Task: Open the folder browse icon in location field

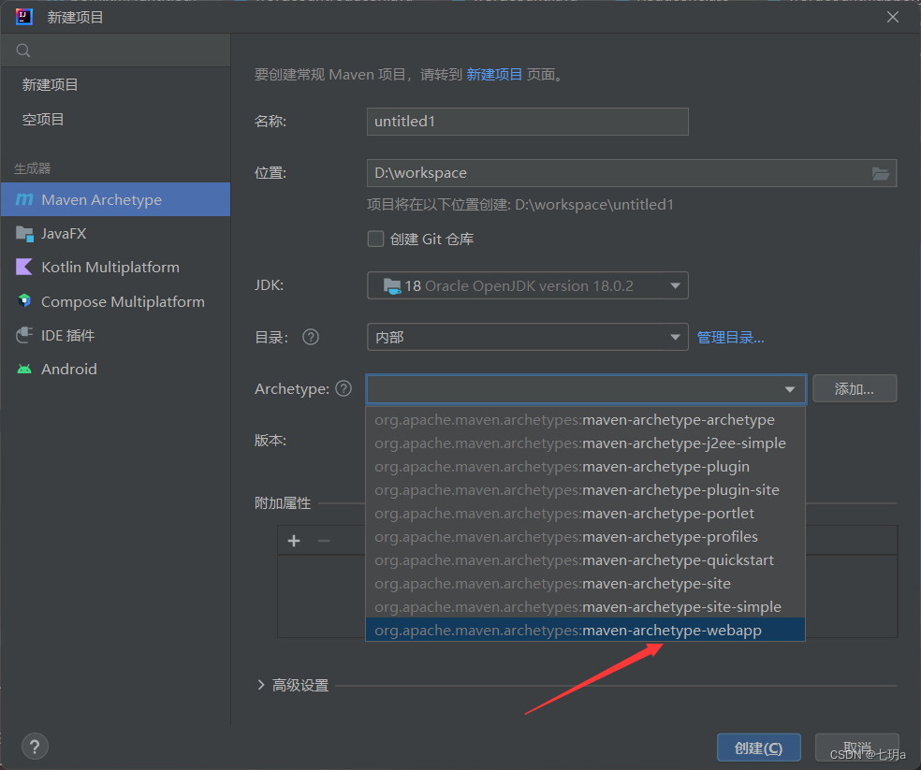Action: 880,173
